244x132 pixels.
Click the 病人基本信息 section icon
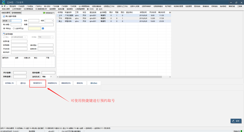[x=4, y=16]
